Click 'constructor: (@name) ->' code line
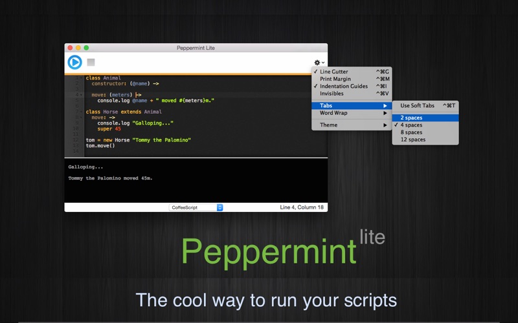 pos(125,84)
